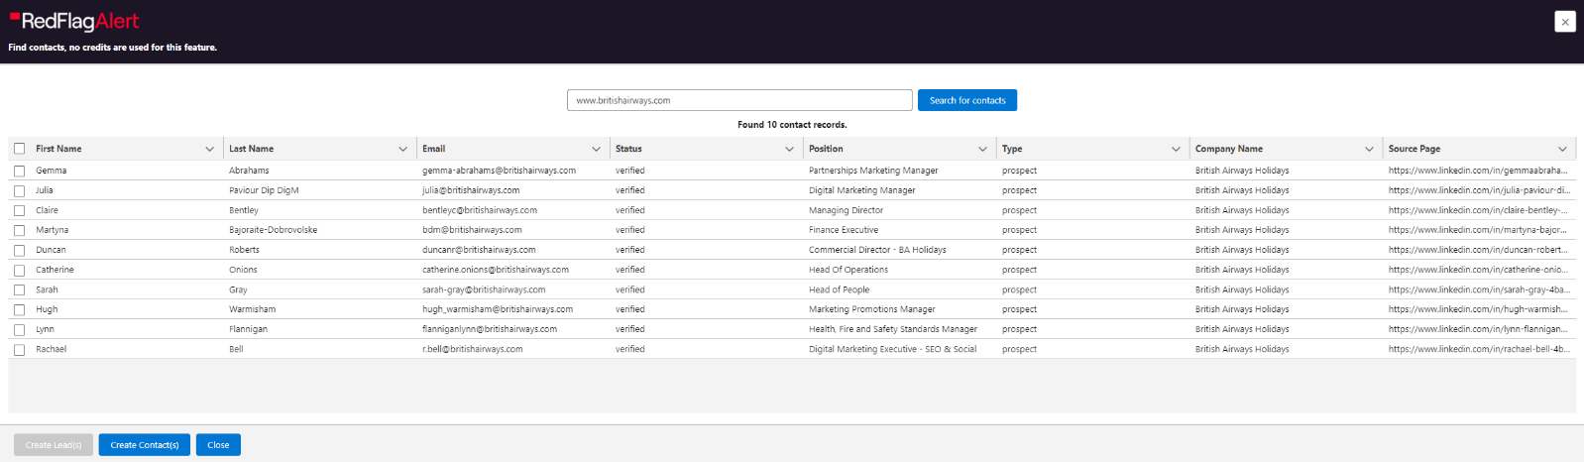Check the box for Gemma Abrahams
1584x462 pixels.
click(19, 171)
